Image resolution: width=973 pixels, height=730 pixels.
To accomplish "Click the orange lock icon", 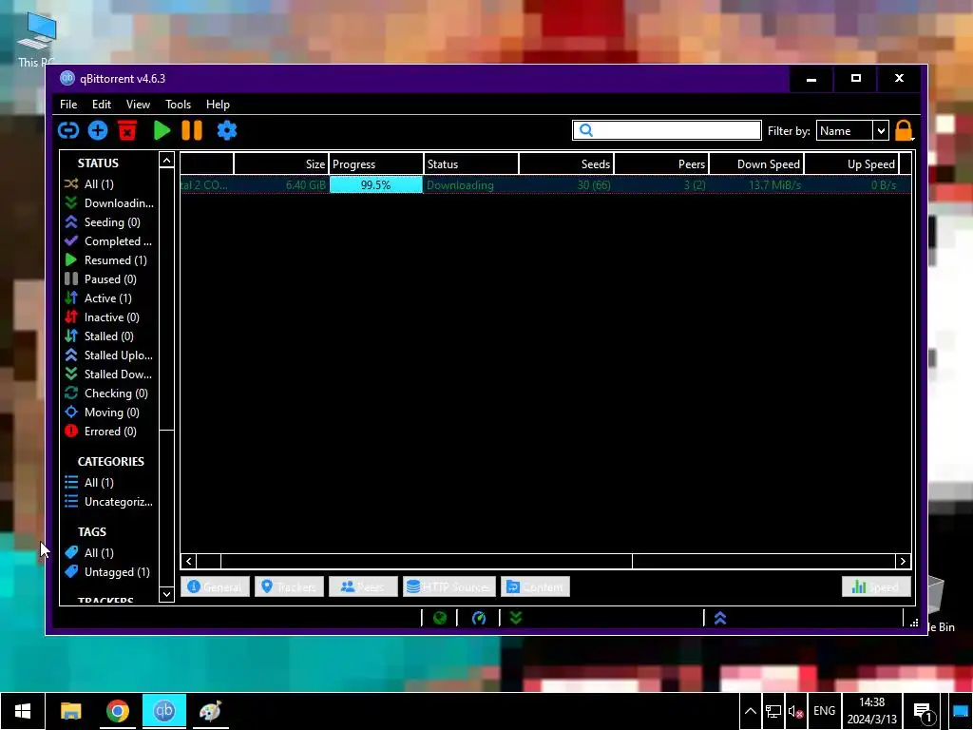I will [x=905, y=130].
